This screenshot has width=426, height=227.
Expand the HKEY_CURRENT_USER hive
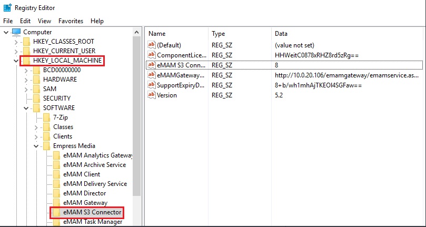click(16, 51)
